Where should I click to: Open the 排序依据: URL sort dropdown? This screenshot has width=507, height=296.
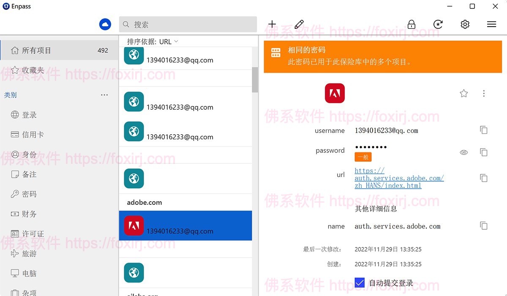[x=153, y=41]
